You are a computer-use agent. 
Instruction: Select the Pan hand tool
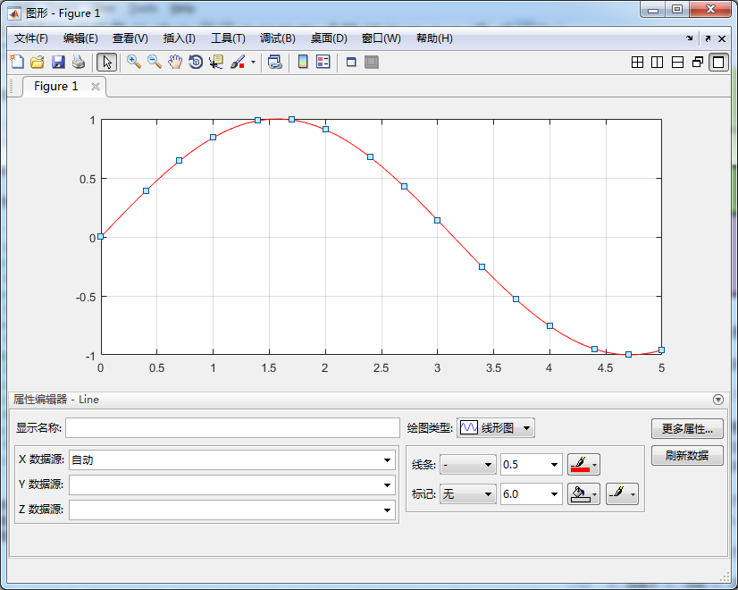pyautogui.click(x=175, y=62)
